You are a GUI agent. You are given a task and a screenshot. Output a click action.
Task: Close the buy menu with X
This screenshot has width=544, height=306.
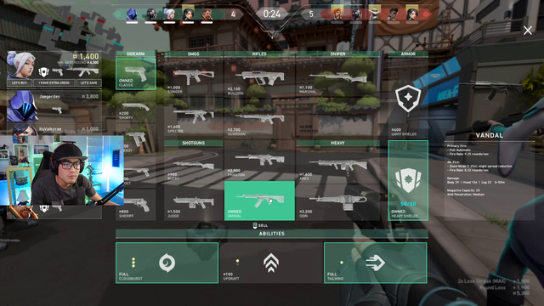[x=528, y=31]
